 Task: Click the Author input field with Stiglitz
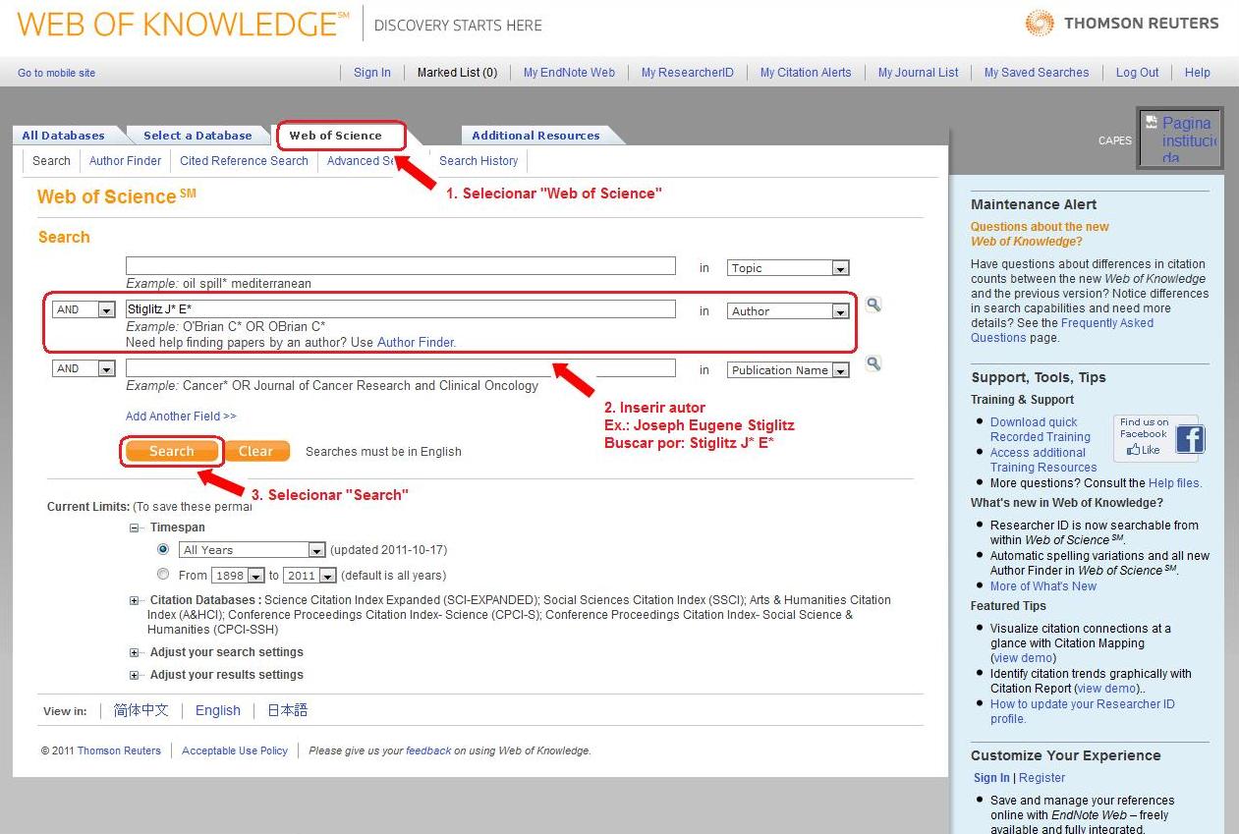click(401, 308)
